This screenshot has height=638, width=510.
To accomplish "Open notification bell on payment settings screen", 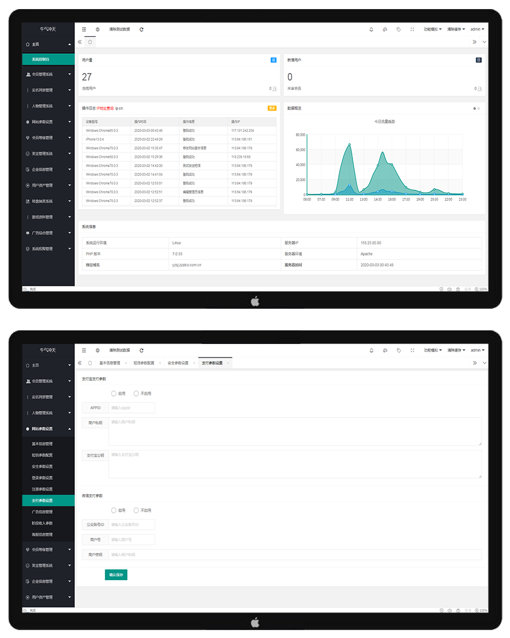I will coord(371,350).
